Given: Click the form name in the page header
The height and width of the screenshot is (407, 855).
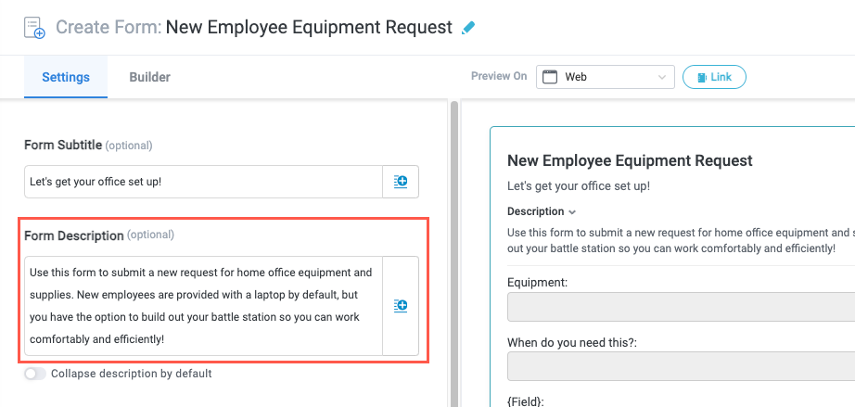Looking at the screenshot, I should coord(309,28).
